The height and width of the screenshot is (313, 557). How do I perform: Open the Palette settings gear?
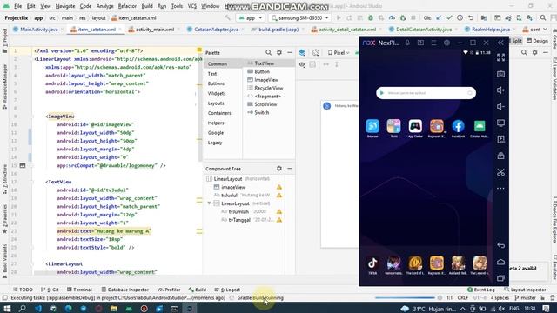(279, 52)
